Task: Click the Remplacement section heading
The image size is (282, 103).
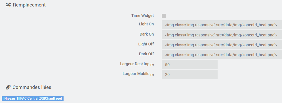Action: pos(29,5)
